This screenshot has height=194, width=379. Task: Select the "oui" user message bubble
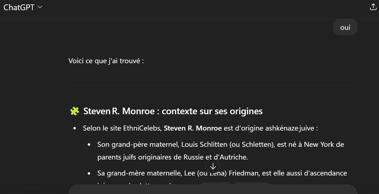point(345,27)
